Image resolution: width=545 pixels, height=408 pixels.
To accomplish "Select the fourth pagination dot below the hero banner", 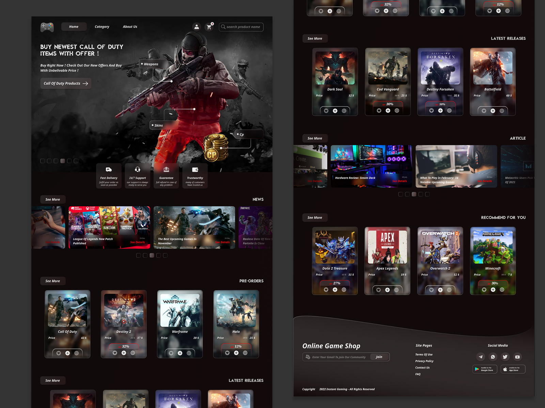I will (x=63, y=160).
